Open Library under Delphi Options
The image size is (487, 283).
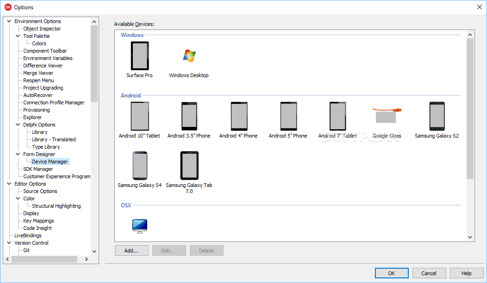[x=40, y=132]
